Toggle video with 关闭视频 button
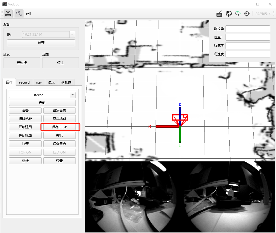Image resolution: width=276 pixels, height=233 pixels. pos(25,135)
